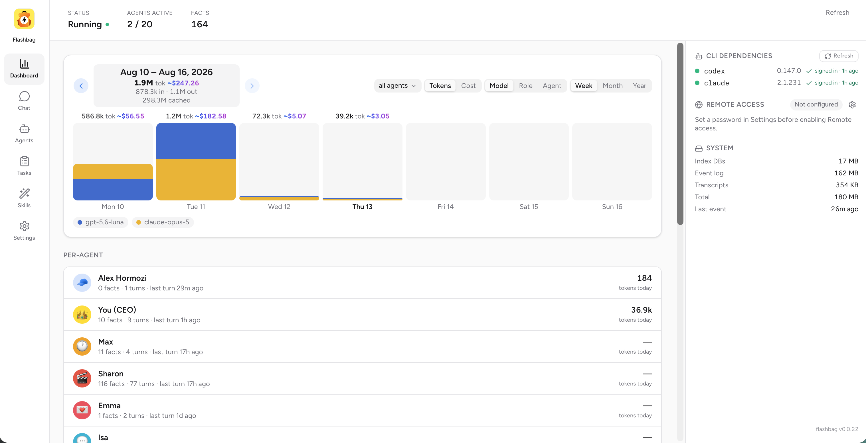Group chart by Model
Screen dimensions: 866x443
[499, 86]
